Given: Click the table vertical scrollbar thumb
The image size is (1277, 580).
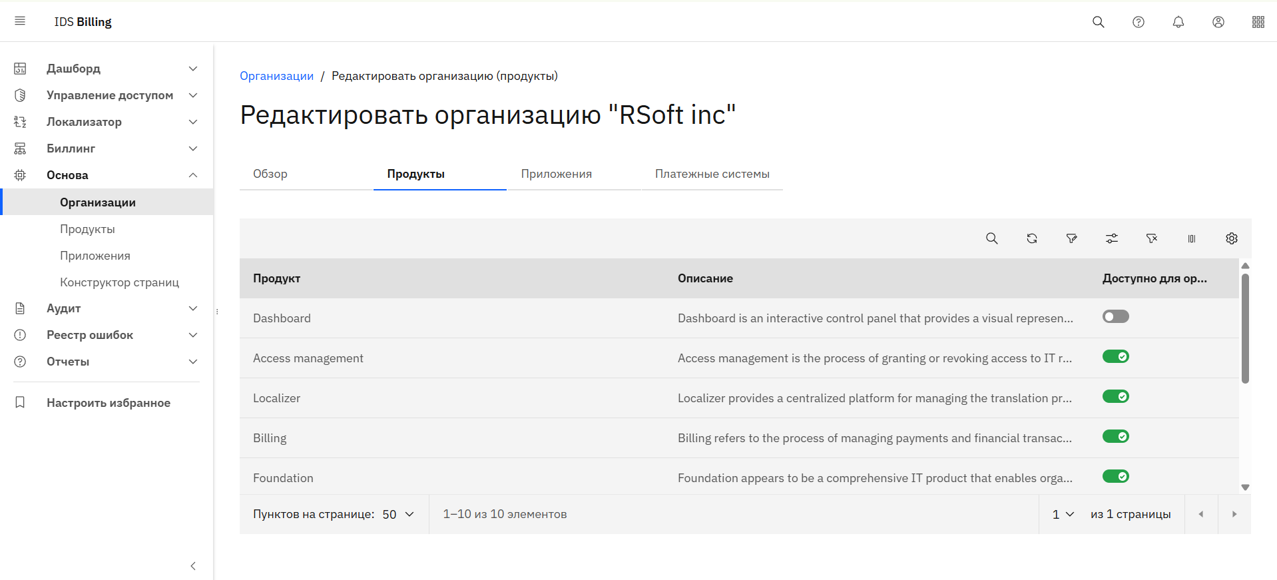Looking at the screenshot, I should tap(1245, 328).
